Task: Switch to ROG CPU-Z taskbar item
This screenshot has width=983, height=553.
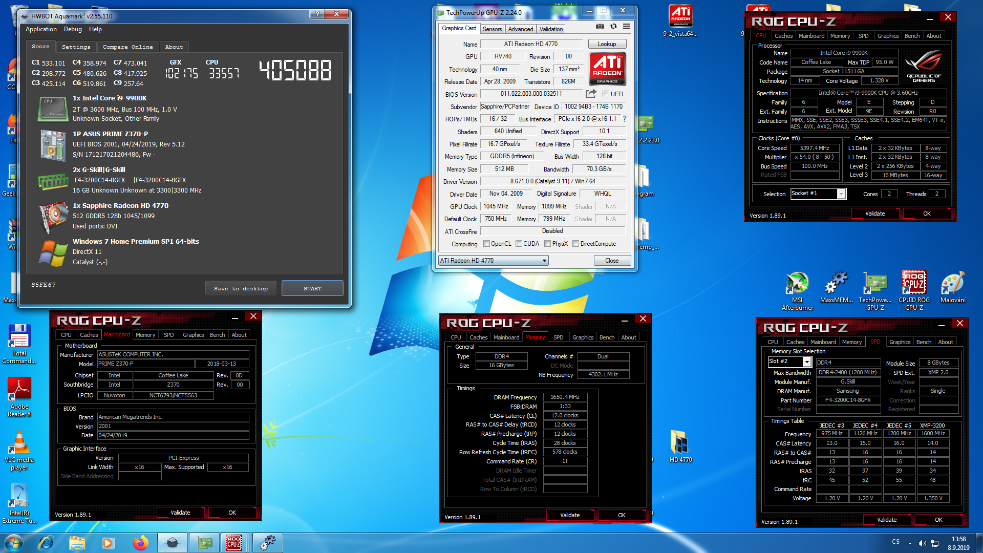Action: (x=234, y=543)
